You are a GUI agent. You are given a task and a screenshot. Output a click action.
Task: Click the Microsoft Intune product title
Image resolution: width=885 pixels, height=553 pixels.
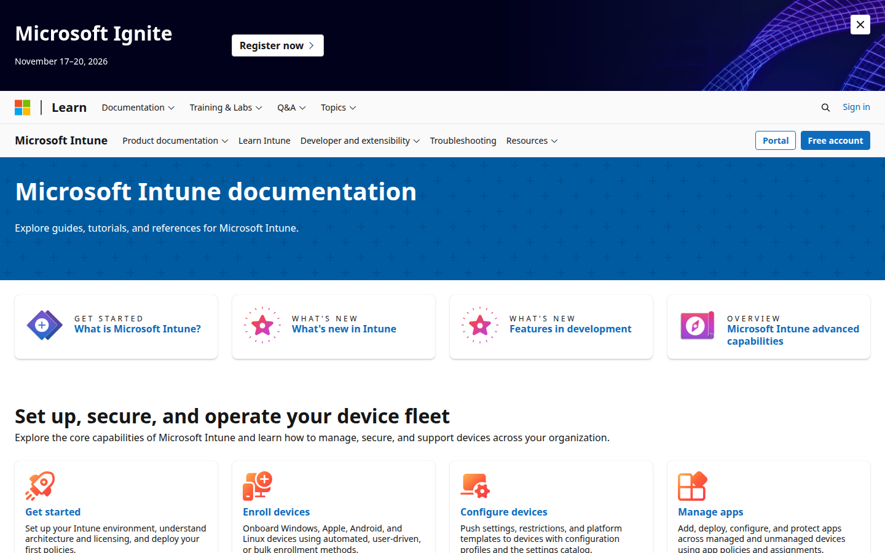(61, 141)
